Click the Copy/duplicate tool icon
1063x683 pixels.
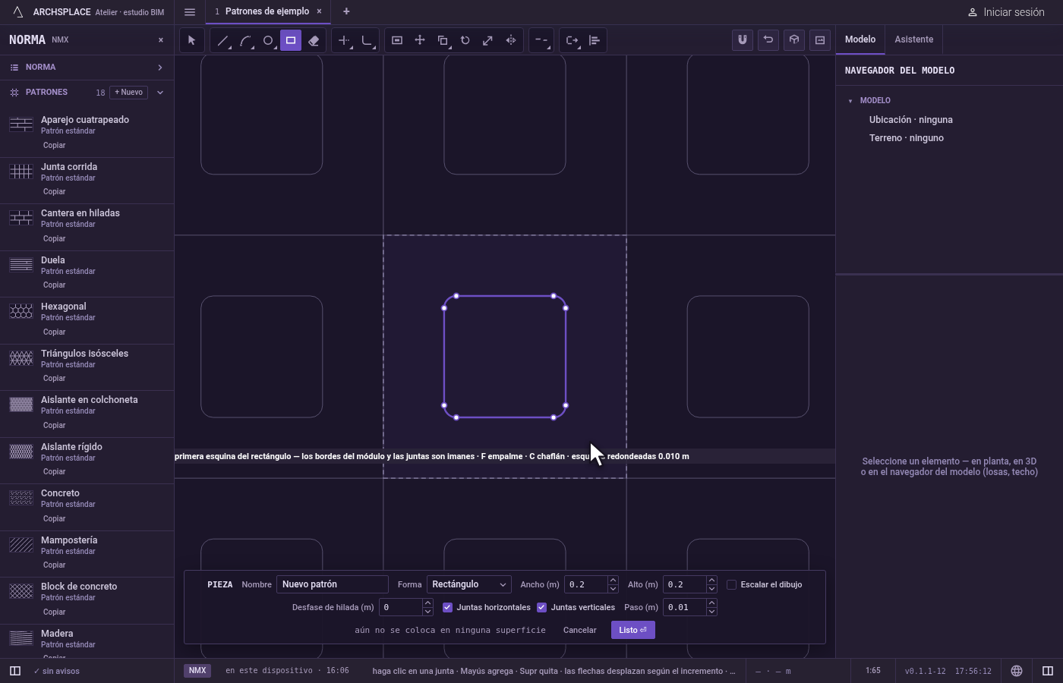pyautogui.click(x=443, y=40)
